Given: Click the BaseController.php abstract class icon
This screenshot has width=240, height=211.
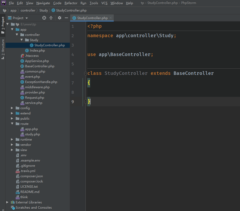Looking at the screenshot, I should coord(22,66).
